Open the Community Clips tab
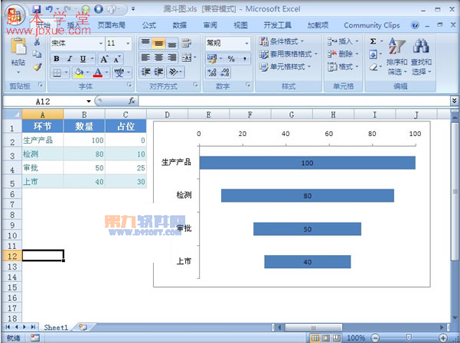This screenshot has height=343, width=460. [x=372, y=25]
